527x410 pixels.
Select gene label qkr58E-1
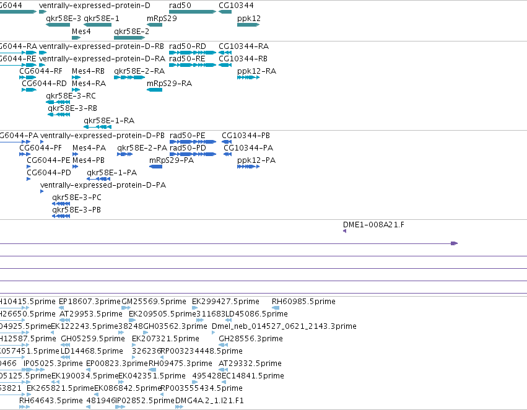pyautogui.click(x=102, y=19)
